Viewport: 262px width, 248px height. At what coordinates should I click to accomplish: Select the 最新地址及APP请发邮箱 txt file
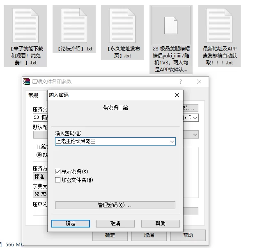pos(219,36)
